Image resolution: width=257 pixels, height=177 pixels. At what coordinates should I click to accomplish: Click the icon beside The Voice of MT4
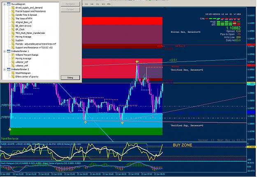coord(13,19)
